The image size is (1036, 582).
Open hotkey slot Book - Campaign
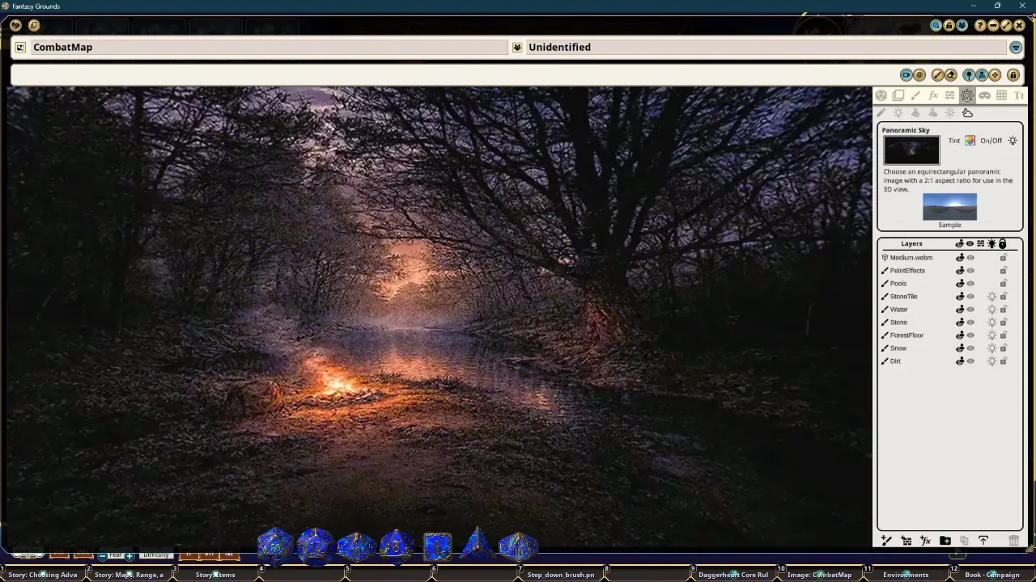click(x=992, y=575)
